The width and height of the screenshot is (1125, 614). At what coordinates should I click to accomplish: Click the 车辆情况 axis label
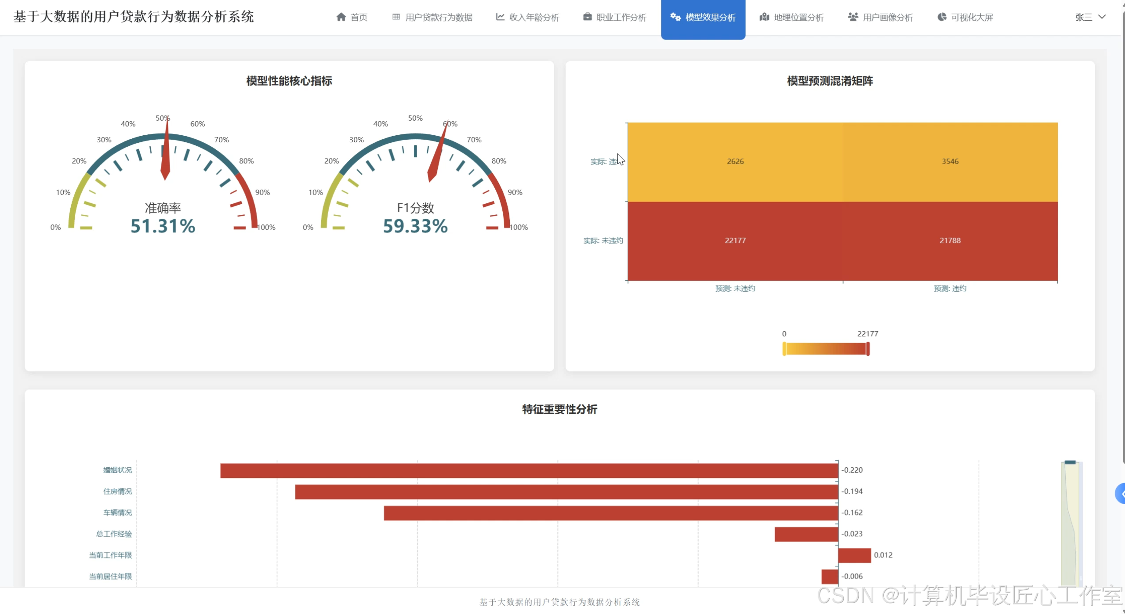coord(117,513)
